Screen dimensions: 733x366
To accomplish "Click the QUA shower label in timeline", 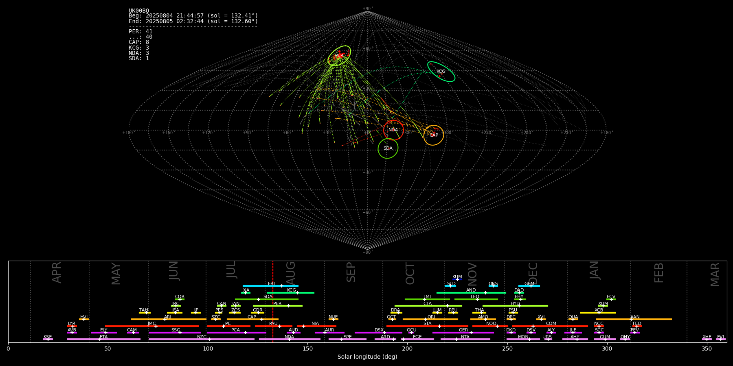I will pyautogui.click(x=573, y=317).
